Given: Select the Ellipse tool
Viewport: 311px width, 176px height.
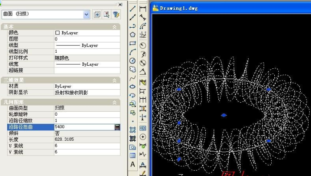Looking at the screenshot, I should click(x=133, y=87).
